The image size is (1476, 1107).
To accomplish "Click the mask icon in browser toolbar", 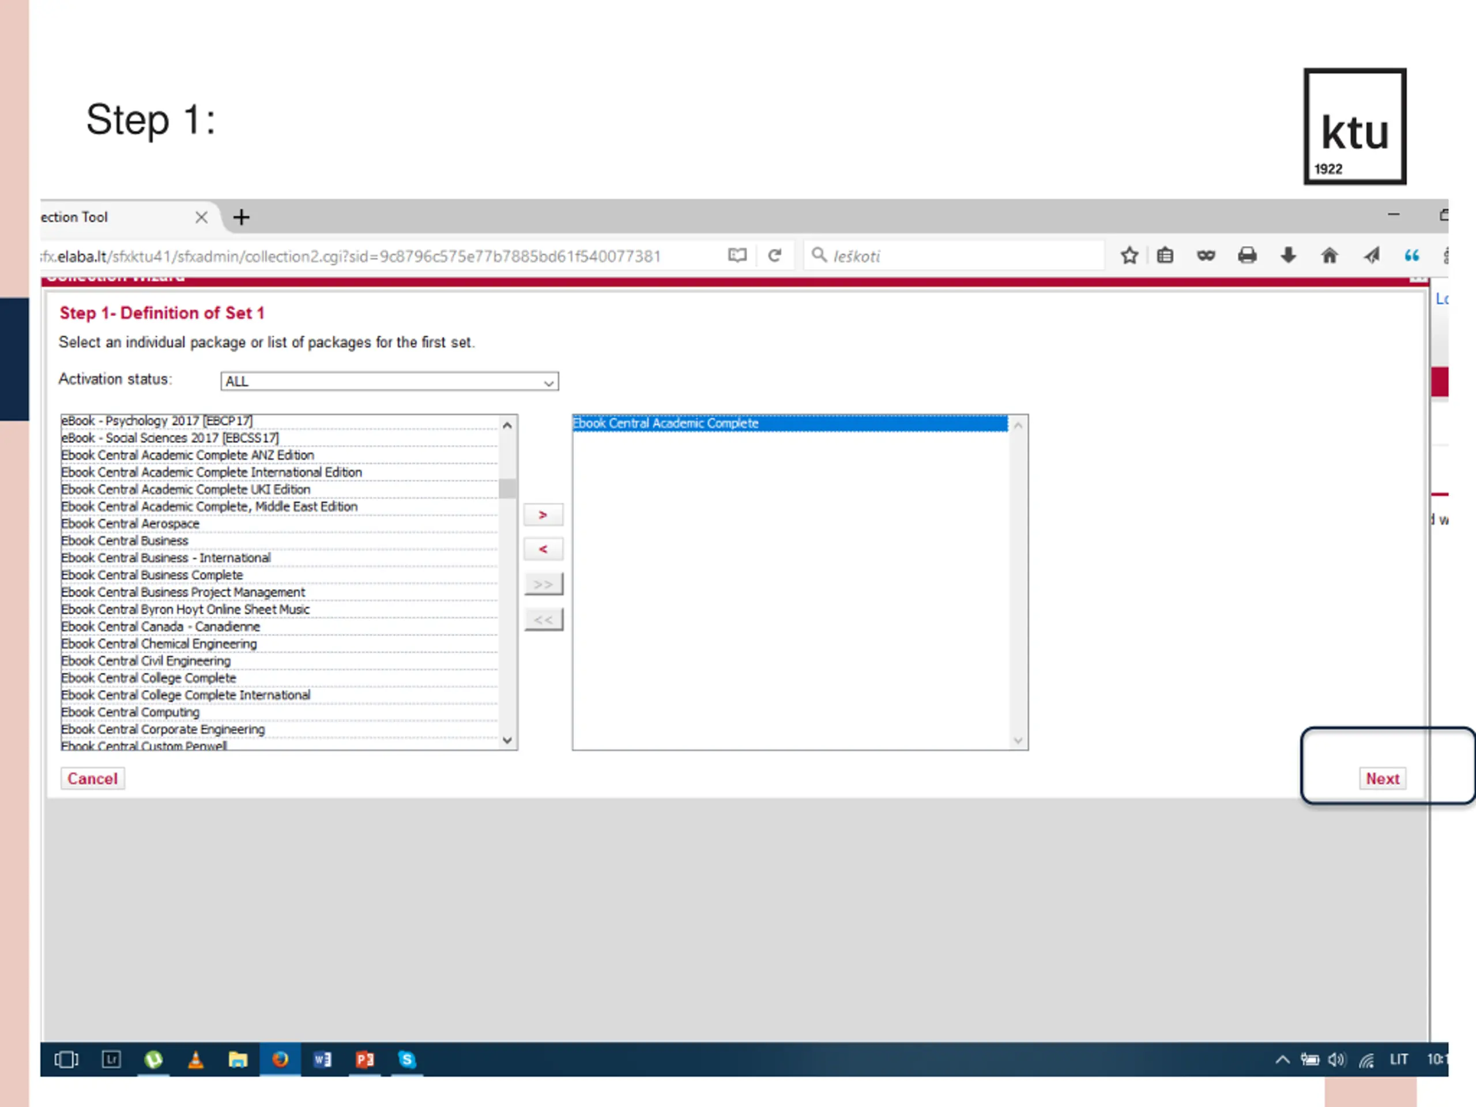I will (1206, 255).
